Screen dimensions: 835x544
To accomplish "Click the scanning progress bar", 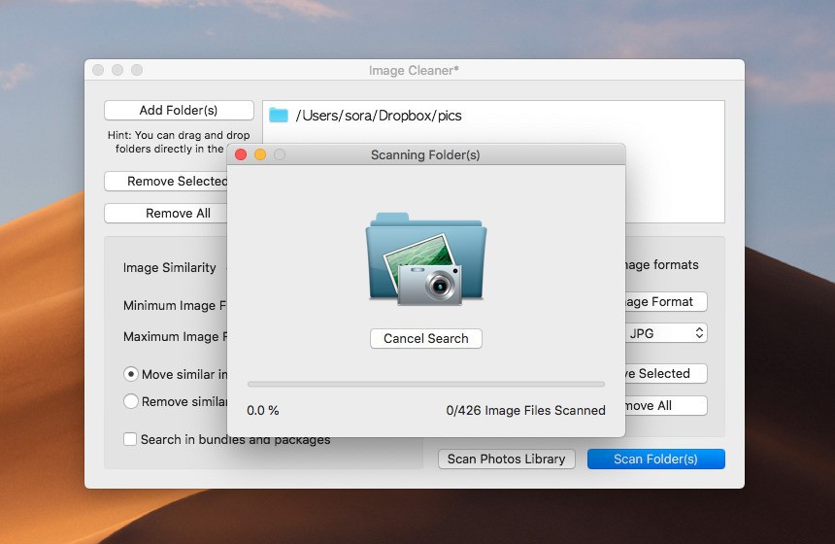I will click(x=426, y=384).
